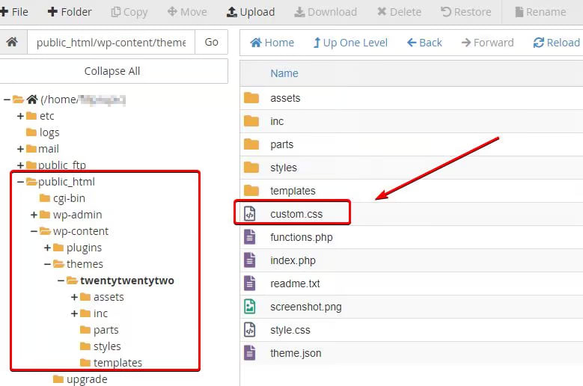Image resolution: width=583 pixels, height=386 pixels.
Task: Click the theme.json file icon
Action: [249, 353]
